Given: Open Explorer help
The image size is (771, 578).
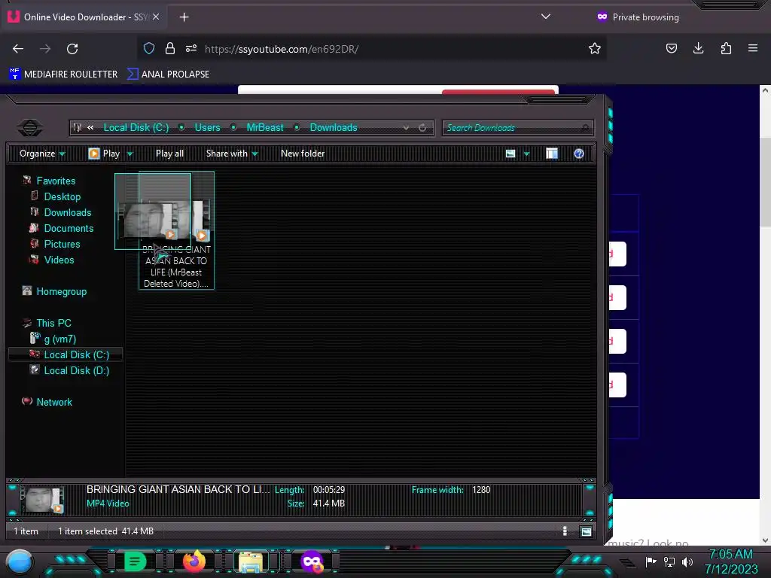Looking at the screenshot, I should [x=579, y=154].
